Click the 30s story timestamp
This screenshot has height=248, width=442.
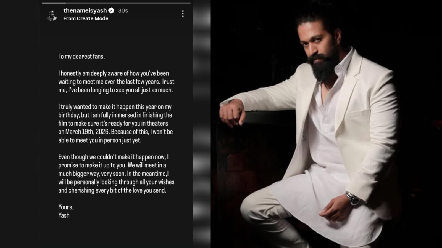tap(123, 10)
